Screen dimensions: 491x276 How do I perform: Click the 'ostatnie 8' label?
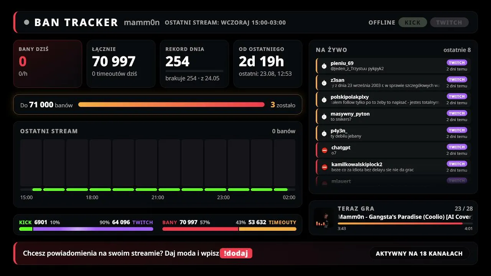coord(457,50)
